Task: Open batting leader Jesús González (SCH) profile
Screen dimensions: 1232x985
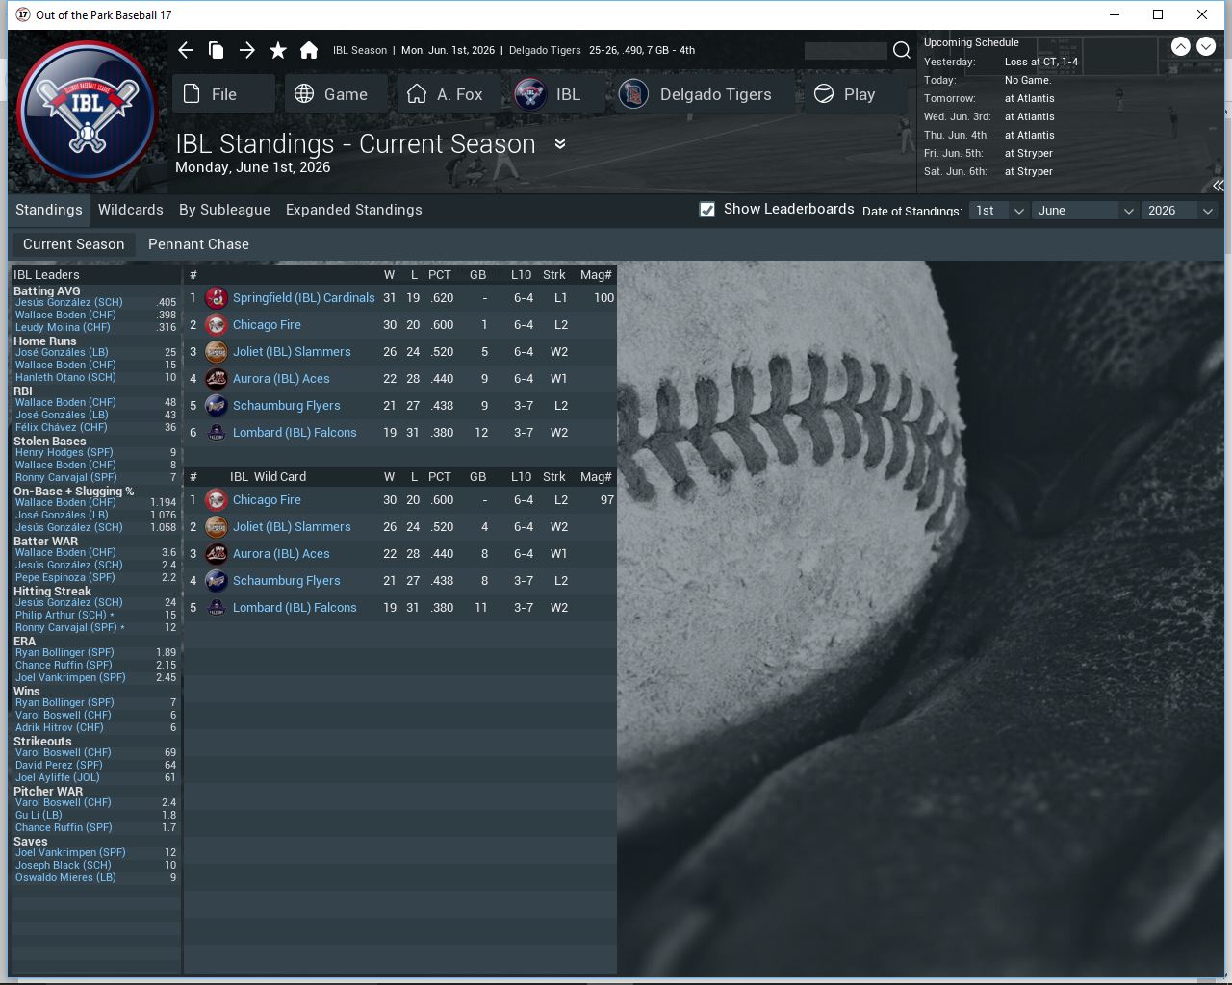Action: point(69,302)
